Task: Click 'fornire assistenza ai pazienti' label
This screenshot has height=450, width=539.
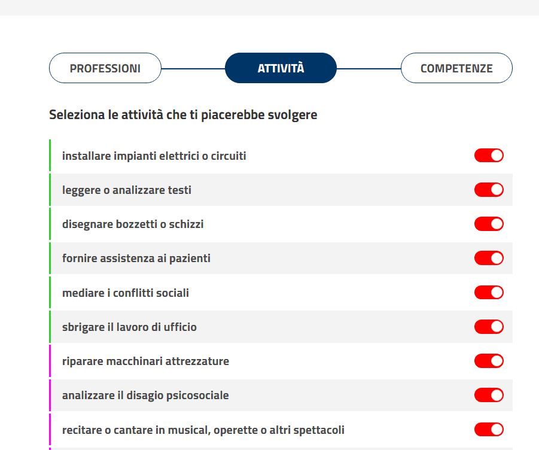Action: pos(136,259)
